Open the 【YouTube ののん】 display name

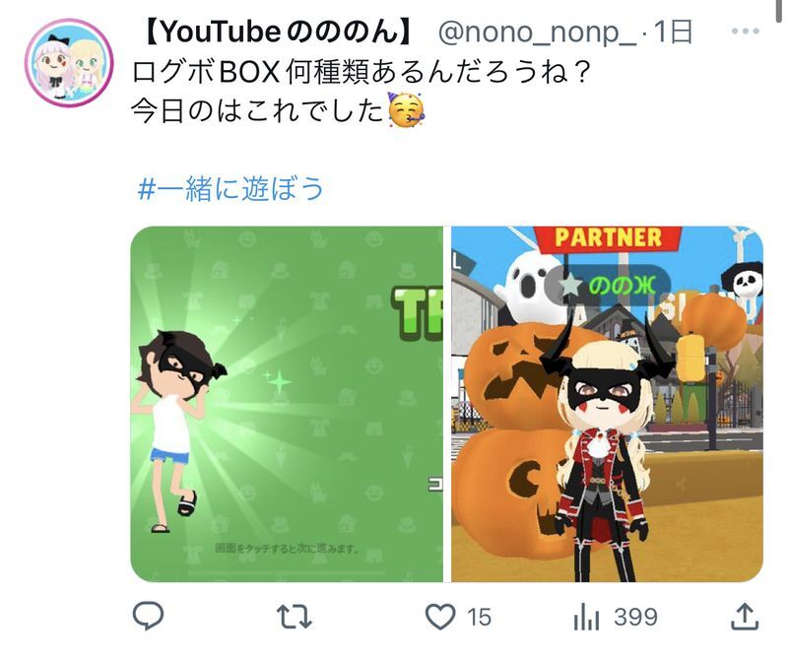coord(277,32)
